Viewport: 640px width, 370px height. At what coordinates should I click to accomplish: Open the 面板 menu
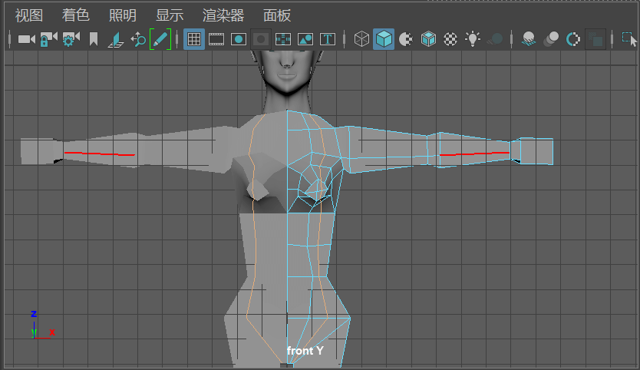pos(277,15)
